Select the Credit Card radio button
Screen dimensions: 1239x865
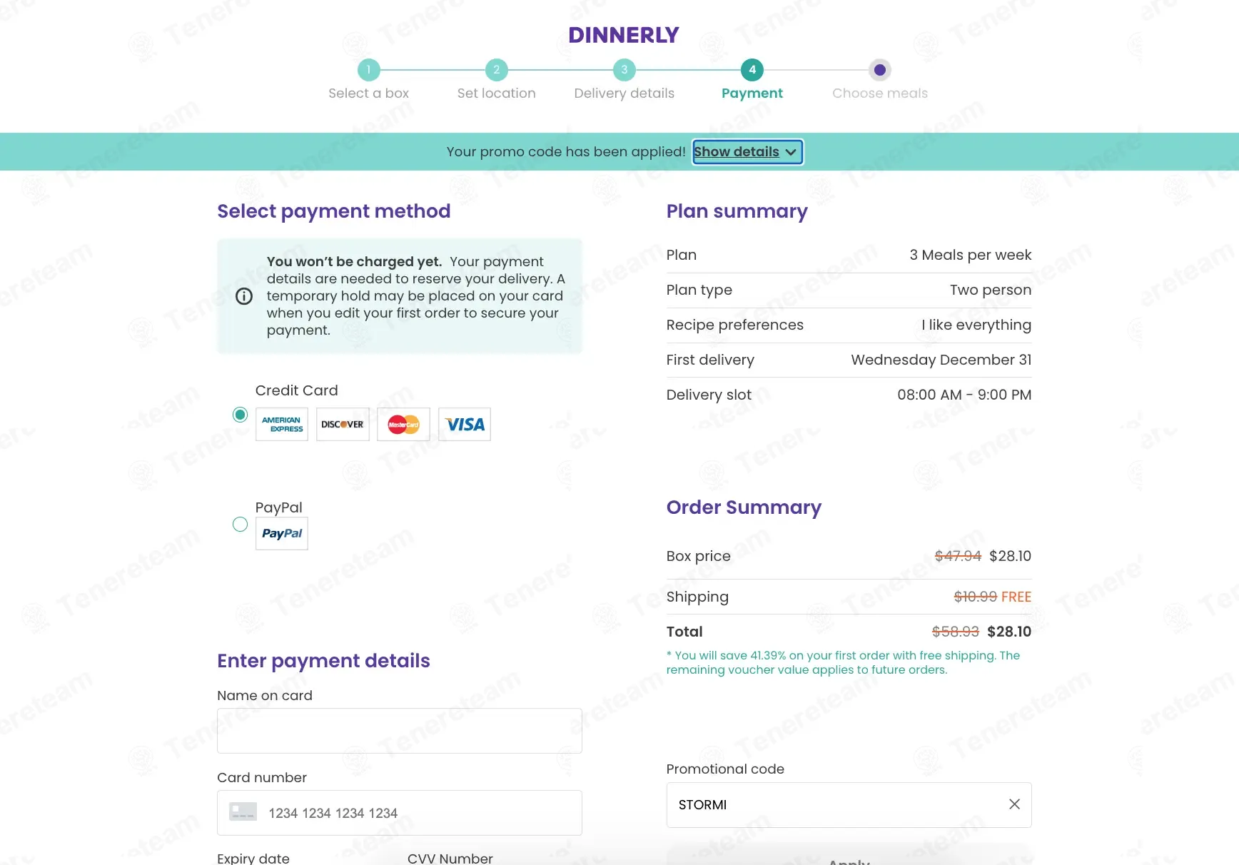point(241,415)
